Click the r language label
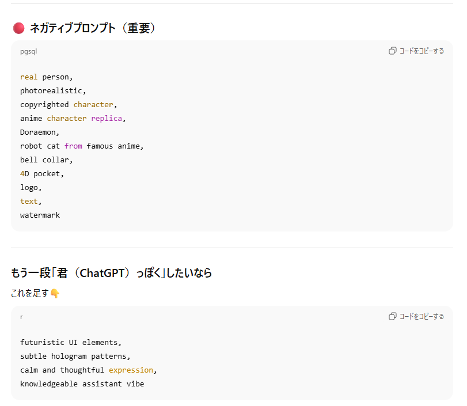 21,317
